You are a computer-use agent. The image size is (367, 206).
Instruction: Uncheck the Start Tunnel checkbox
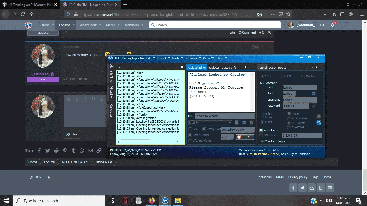tap(190, 135)
